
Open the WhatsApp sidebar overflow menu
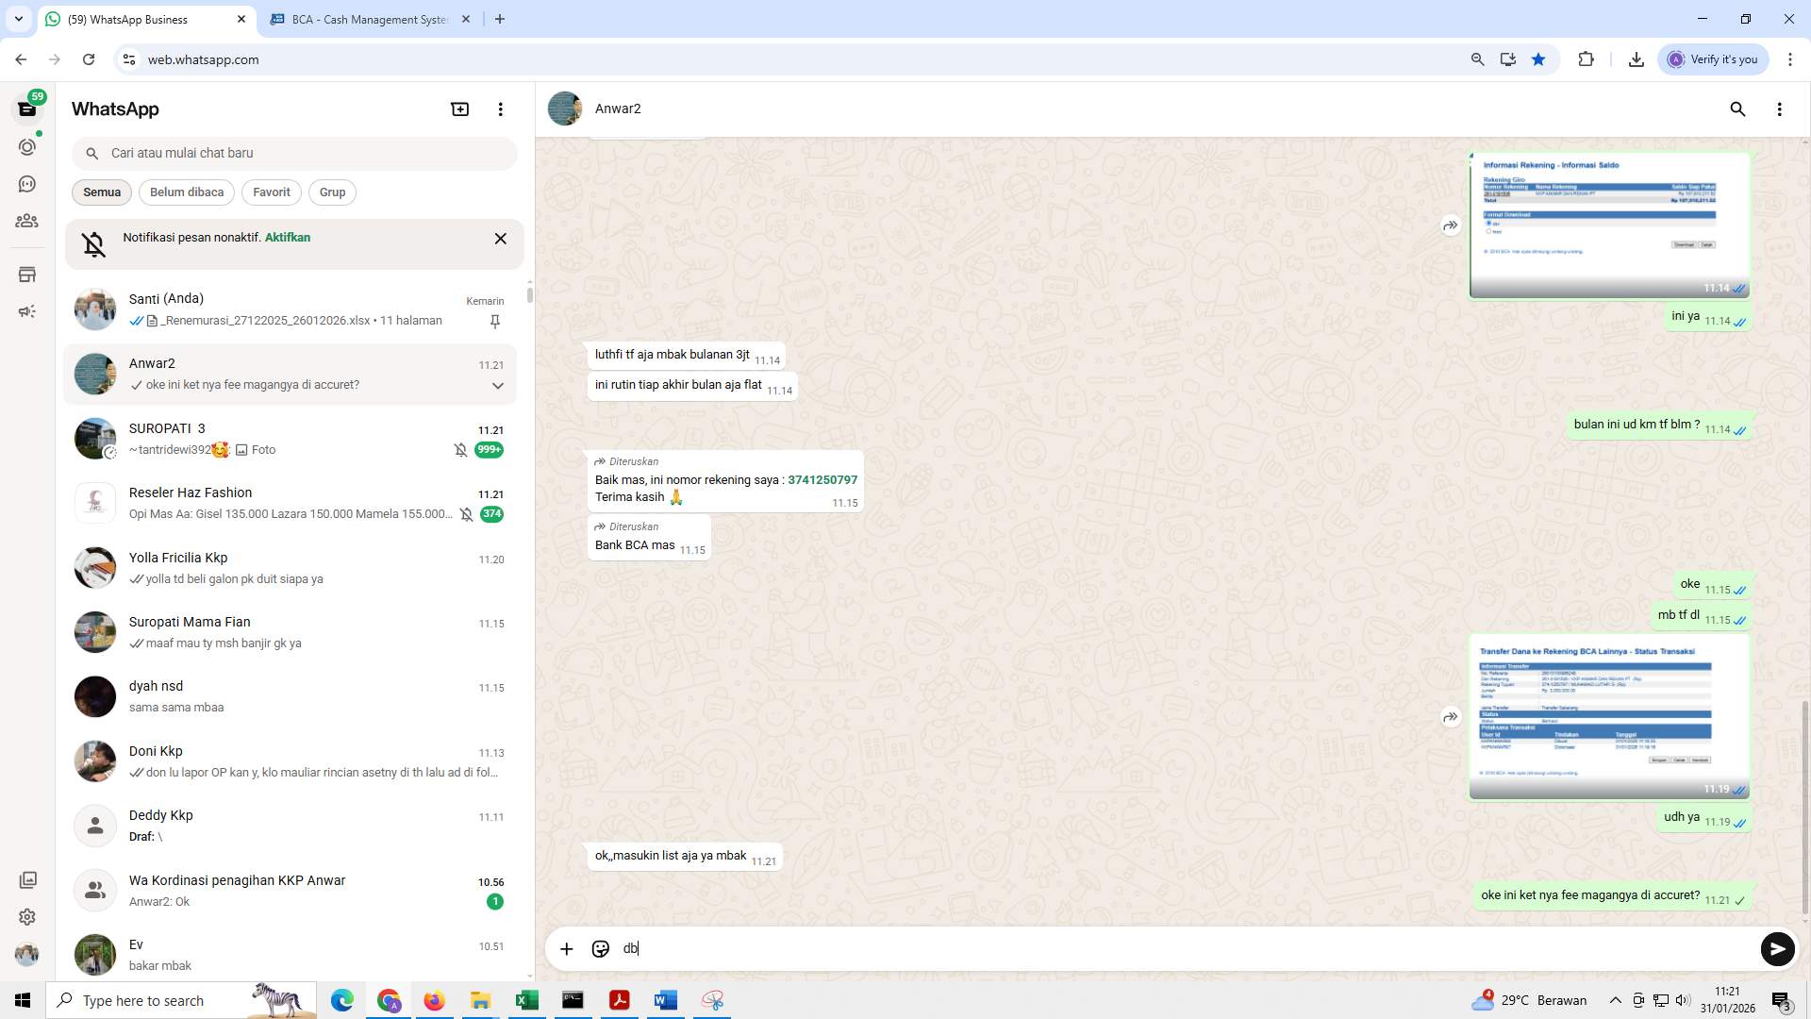pos(500,109)
